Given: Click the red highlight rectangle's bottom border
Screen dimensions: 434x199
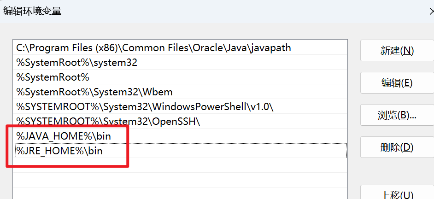Looking at the screenshot, I should [68, 166].
